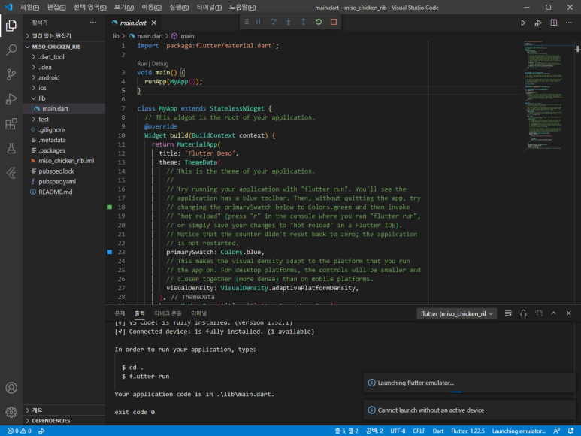Change CRLF end of line sequence
Screen dimensions: 581x436
click(x=419, y=431)
